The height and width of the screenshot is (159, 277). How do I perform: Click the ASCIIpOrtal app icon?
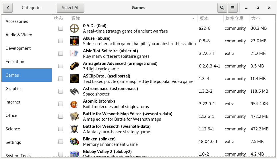click(x=74, y=79)
